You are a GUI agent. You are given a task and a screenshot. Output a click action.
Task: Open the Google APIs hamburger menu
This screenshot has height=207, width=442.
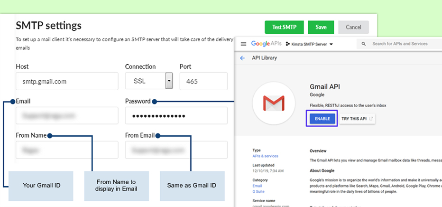244,44
